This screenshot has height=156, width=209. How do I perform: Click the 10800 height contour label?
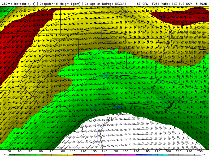coord(117,76)
